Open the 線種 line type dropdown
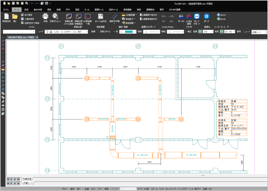 158,31
